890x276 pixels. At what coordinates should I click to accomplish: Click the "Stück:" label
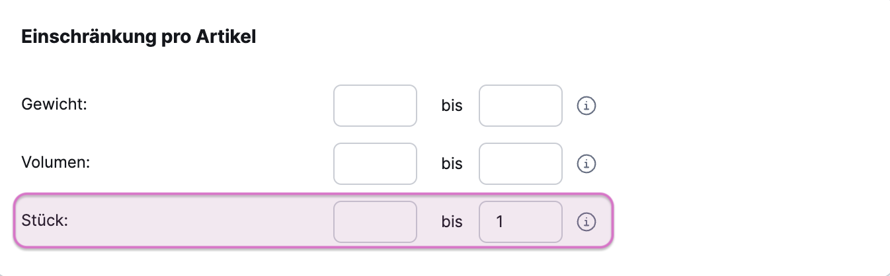[x=45, y=221]
